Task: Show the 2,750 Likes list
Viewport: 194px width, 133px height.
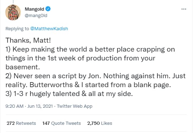Action: tap(99, 123)
